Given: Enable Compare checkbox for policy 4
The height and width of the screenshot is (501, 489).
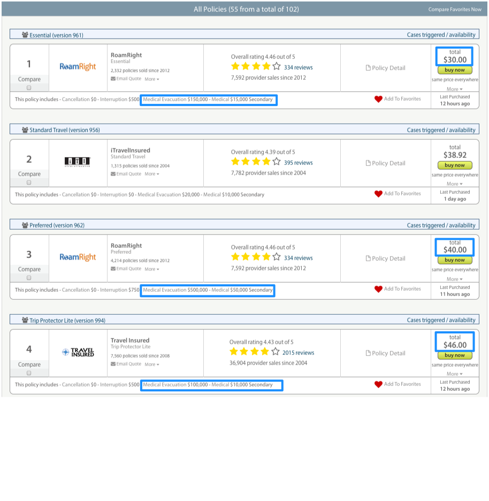Looking at the screenshot, I should pyautogui.click(x=29, y=373).
